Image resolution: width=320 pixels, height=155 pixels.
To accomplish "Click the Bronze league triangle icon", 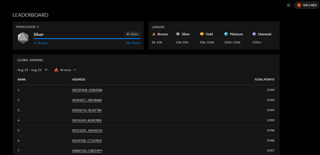I will coord(154,34).
